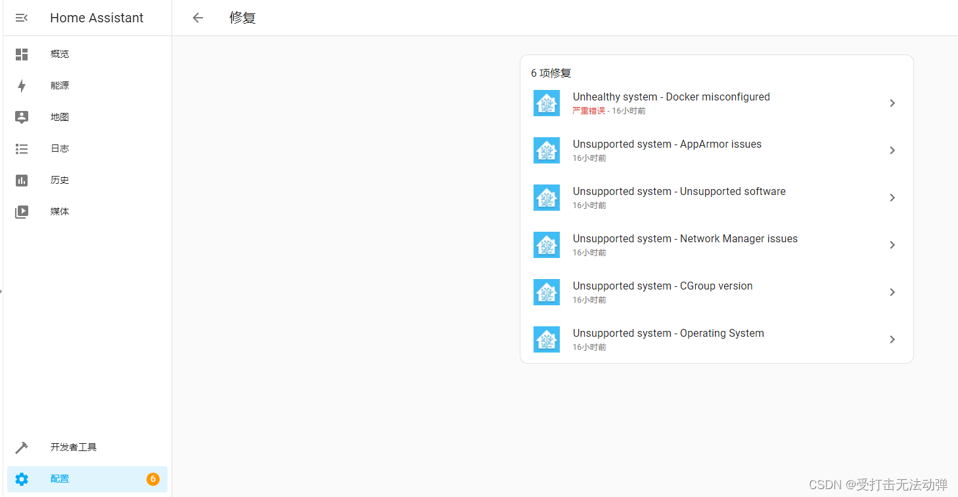Open Unsupported system - CGroup version
Screen dimensions: 958x497
(x=717, y=292)
